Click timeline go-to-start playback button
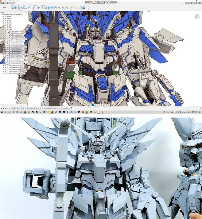 click(1, 108)
